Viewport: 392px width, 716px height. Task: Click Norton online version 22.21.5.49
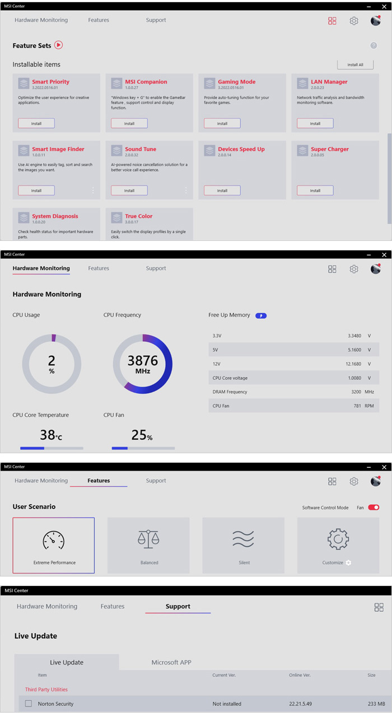(x=300, y=704)
